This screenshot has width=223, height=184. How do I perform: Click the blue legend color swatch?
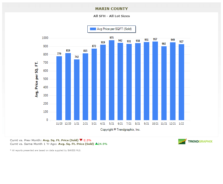click(x=93, y=29)
